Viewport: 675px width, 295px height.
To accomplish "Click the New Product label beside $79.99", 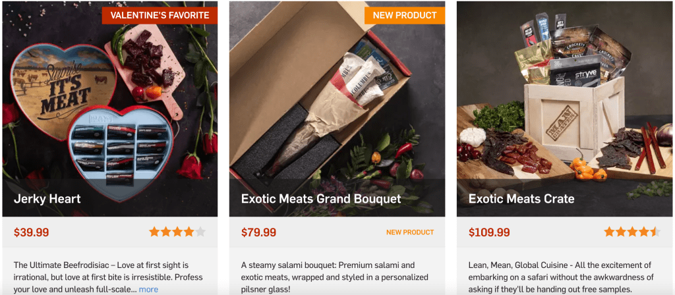I will (410, 232).
